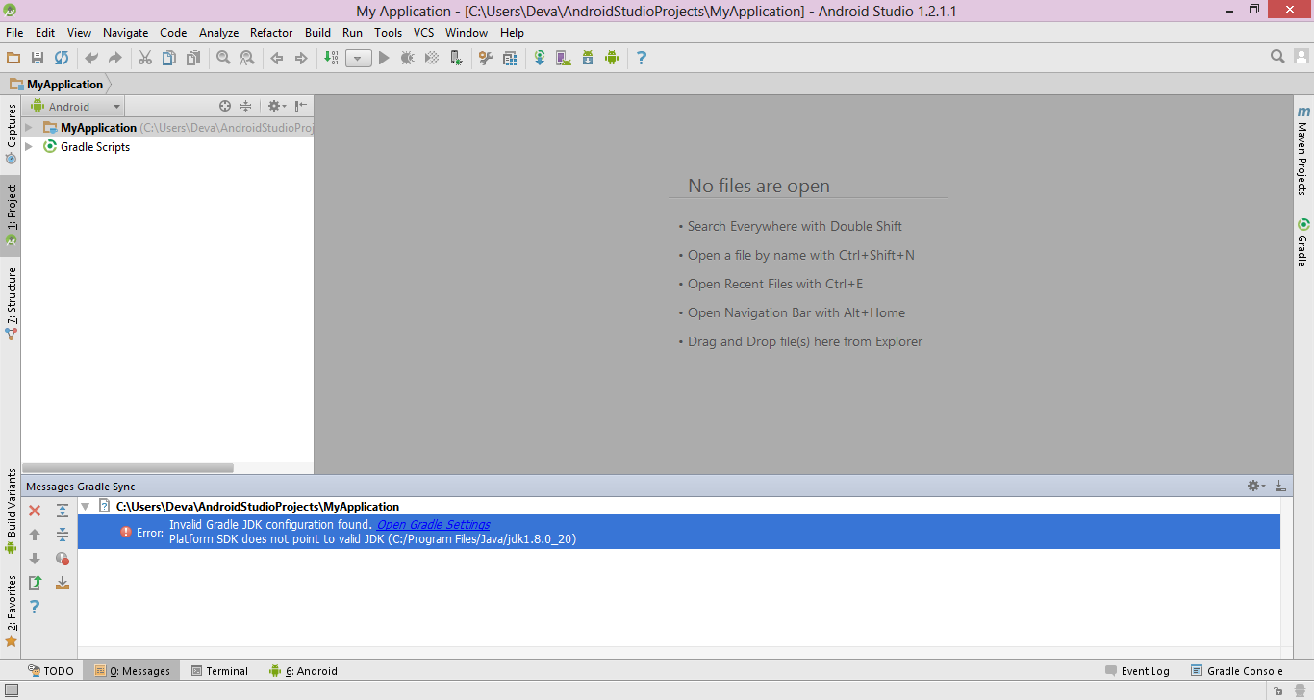Expand the Gradle Scripts tree node
This screenshot has width=1314, height=700.
[29, 146]
